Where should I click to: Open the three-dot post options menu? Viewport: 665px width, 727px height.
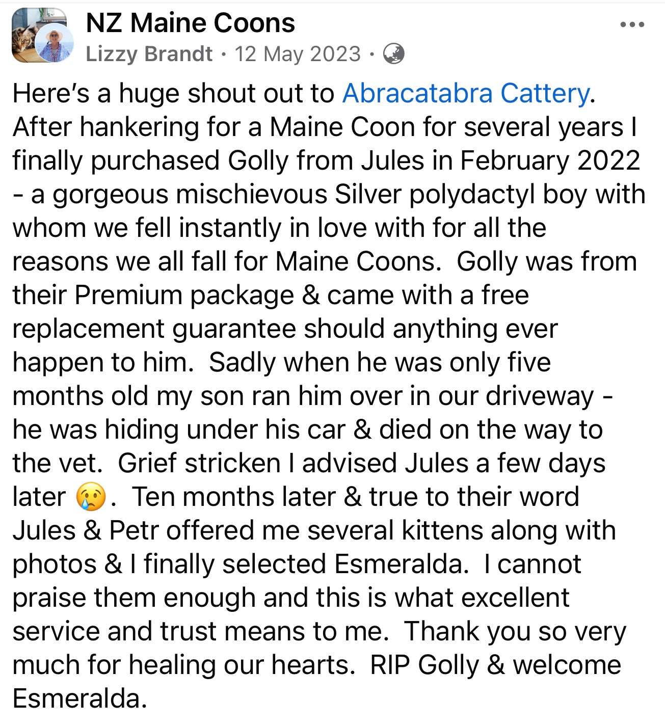tap(632, 24)
